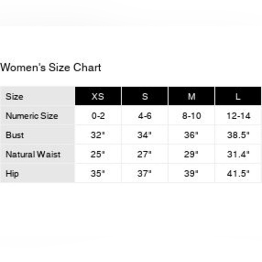The width and height of the screenshot is (262, 262).
Task: Select the L size column header
Action: (238, 96)
